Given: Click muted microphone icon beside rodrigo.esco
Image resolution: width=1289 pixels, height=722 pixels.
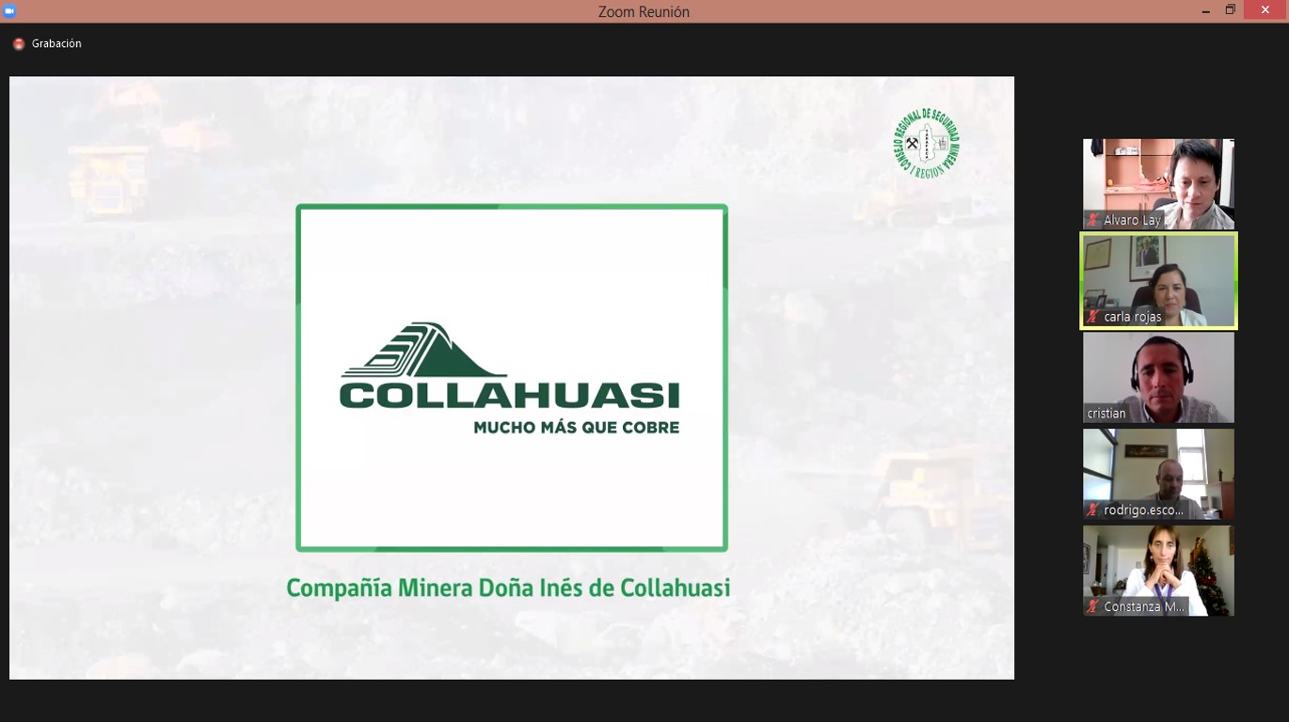Looking at the screenshot, I should coord(1093,510).
